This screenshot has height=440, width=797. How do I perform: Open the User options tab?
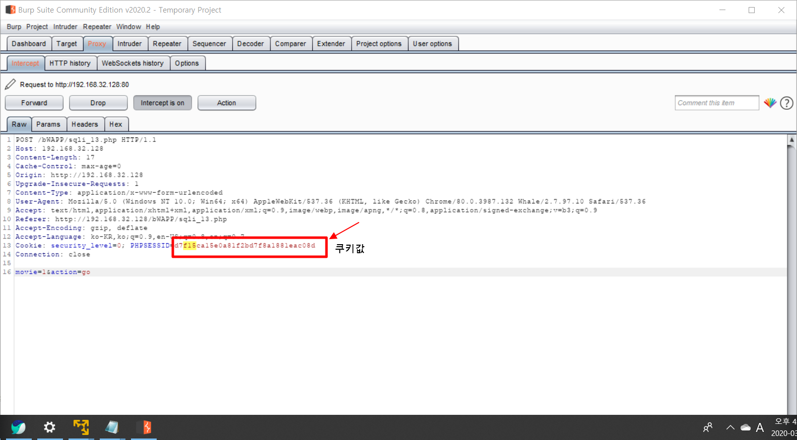pos(432,44)
